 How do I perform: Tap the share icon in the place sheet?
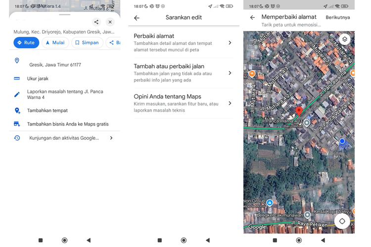click(x=96, y=22)
